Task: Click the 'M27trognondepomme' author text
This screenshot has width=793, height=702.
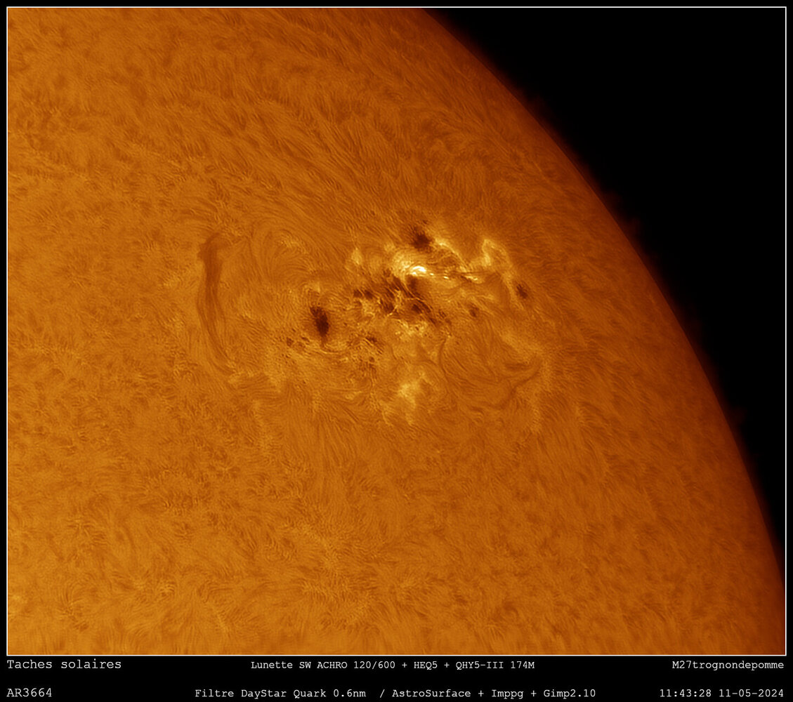Action: click(728, 665)
